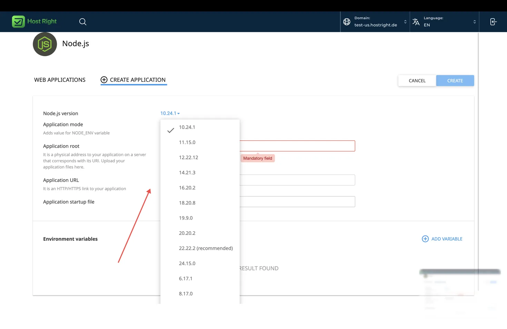Click the globe domain icon
This screenshot has width=507, height=329.
tap(347, 22)
